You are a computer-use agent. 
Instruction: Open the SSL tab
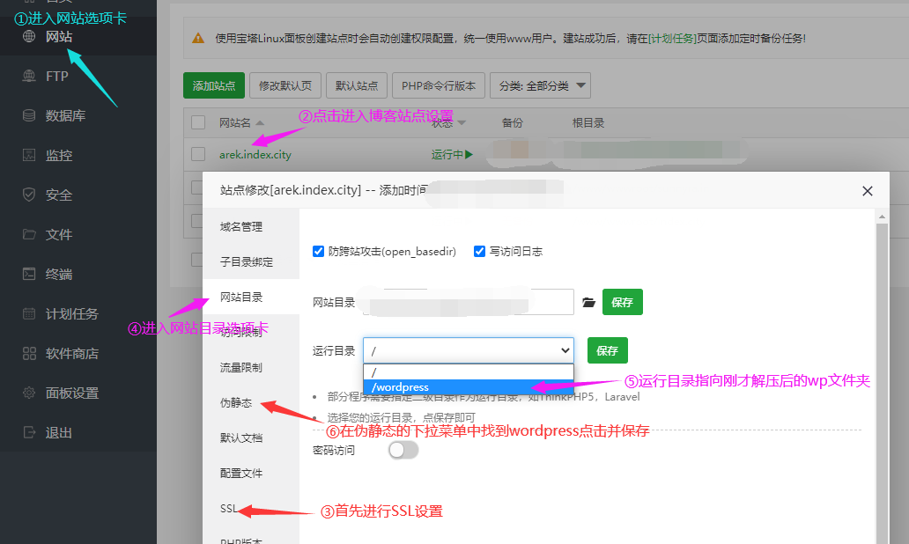(228, 508)
